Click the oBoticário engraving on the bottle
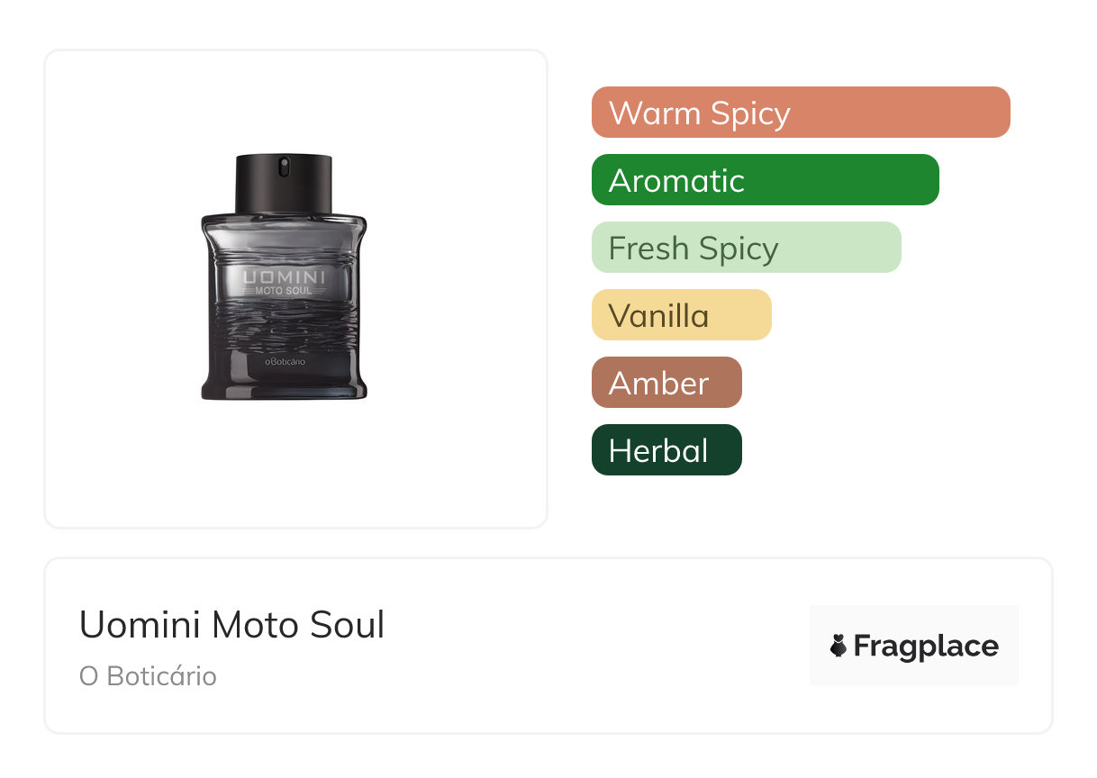The width and height of the screenshot is (1097, 778). click(x=285, y=361)
